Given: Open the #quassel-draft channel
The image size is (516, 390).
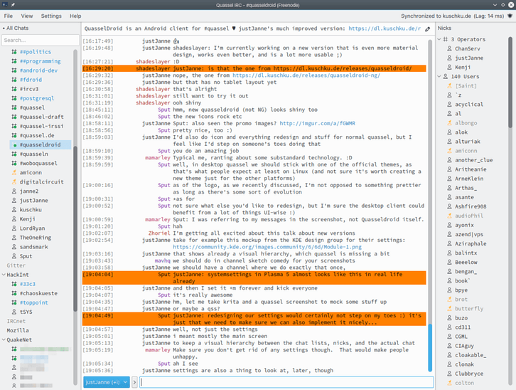Looking at the screenshot, I should pyautogui.click(x=41, y=117).
